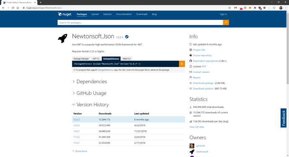Open the Gmail extension icon
The image size is (289, 157).
point(235,7)
